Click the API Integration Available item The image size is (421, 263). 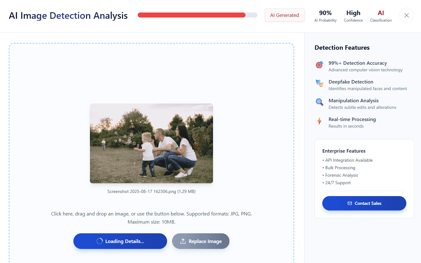(x=348, y=160)
